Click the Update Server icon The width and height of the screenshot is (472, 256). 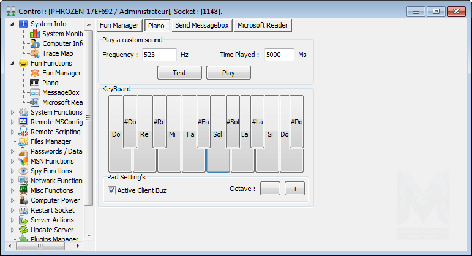pyautogui.click(x=24, y=230)
